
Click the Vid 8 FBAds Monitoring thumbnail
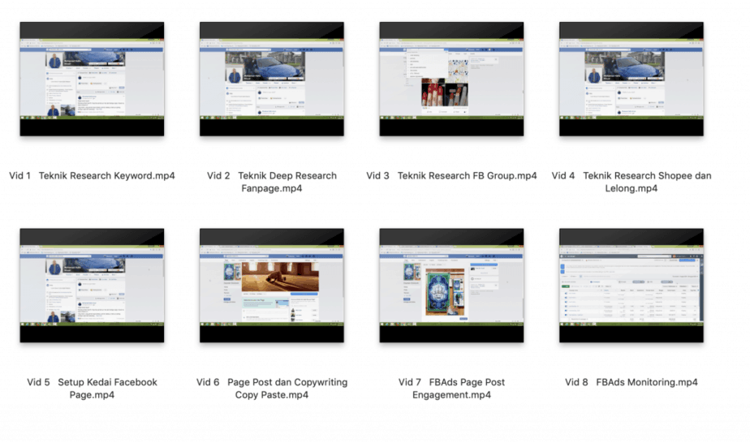point(631,285)
